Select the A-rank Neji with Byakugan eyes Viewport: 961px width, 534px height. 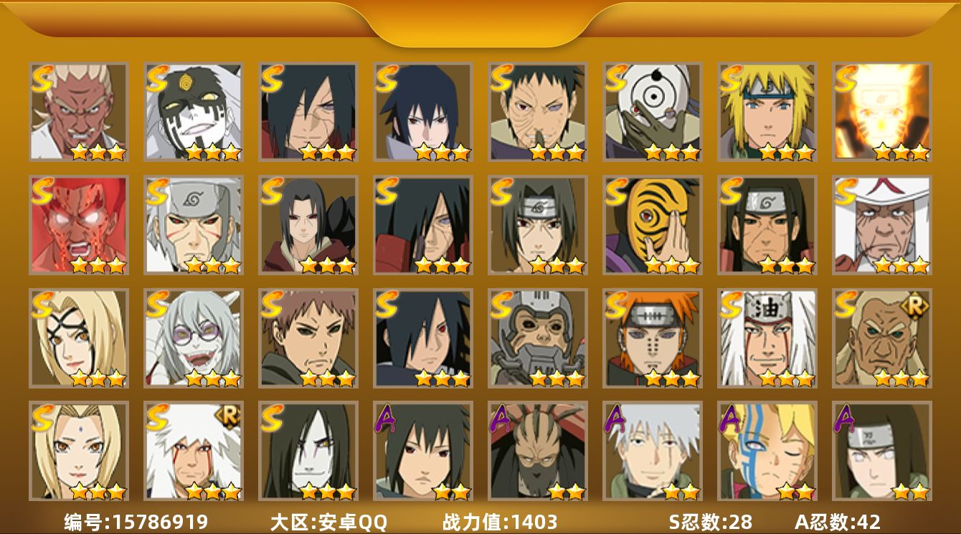[882, 452]
